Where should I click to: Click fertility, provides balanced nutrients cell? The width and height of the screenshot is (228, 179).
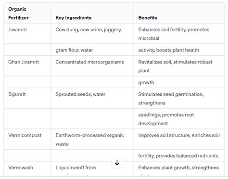pyautogui.click(x=179, y=155)
